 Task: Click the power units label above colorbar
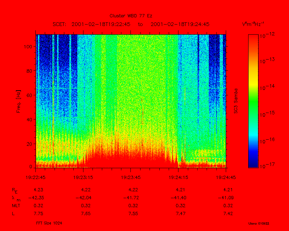253,24
